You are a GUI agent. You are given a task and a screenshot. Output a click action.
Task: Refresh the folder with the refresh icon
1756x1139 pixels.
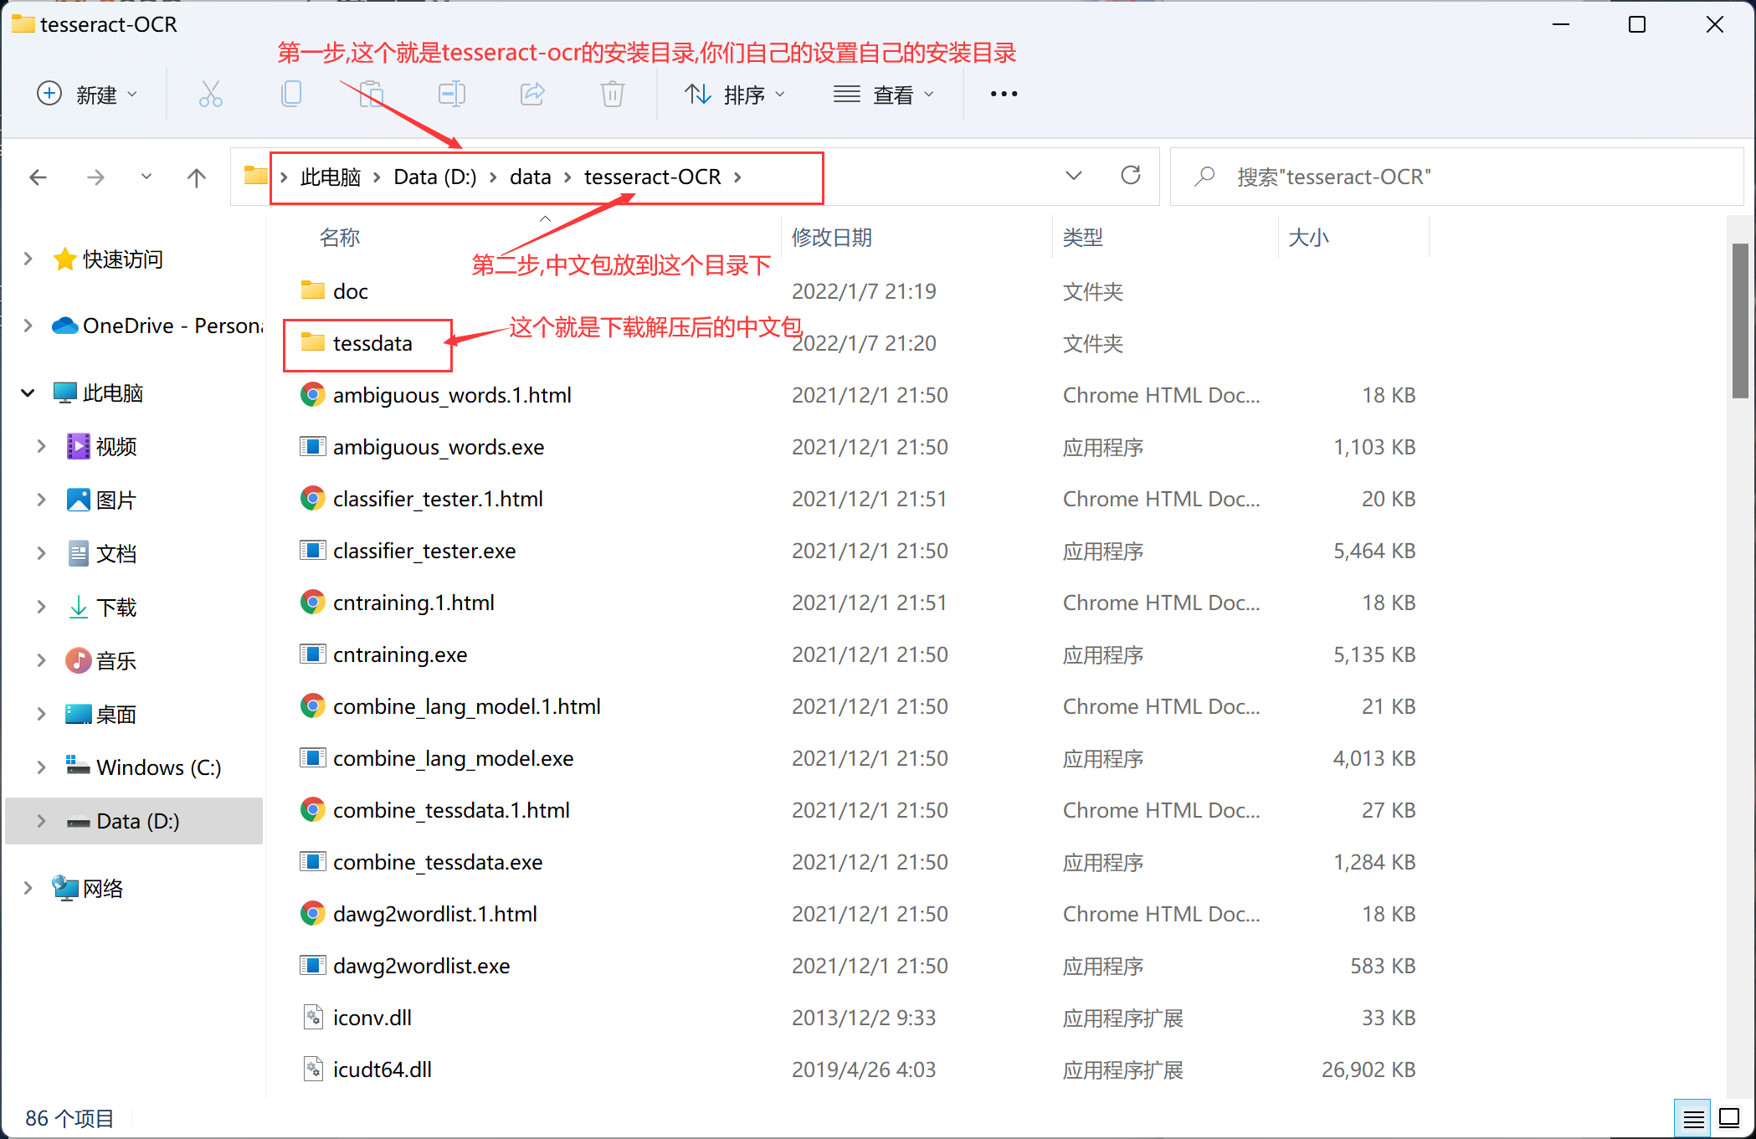coord(1131,176)
